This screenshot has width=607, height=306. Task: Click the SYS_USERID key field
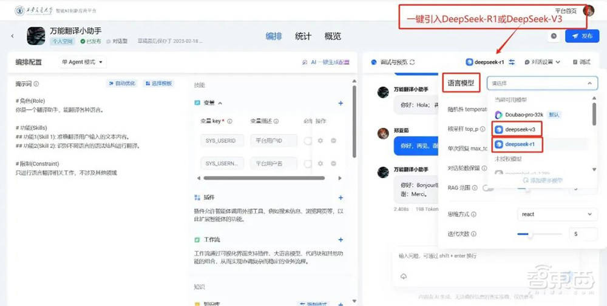coord(222,141)
